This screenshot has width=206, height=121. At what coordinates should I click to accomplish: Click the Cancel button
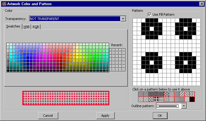coord(48,116)
